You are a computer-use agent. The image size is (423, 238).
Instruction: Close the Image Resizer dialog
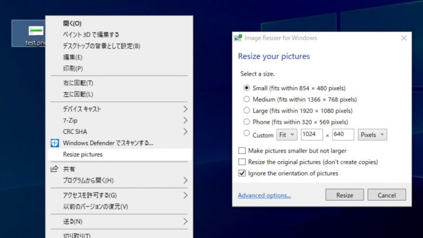point(404,38)
